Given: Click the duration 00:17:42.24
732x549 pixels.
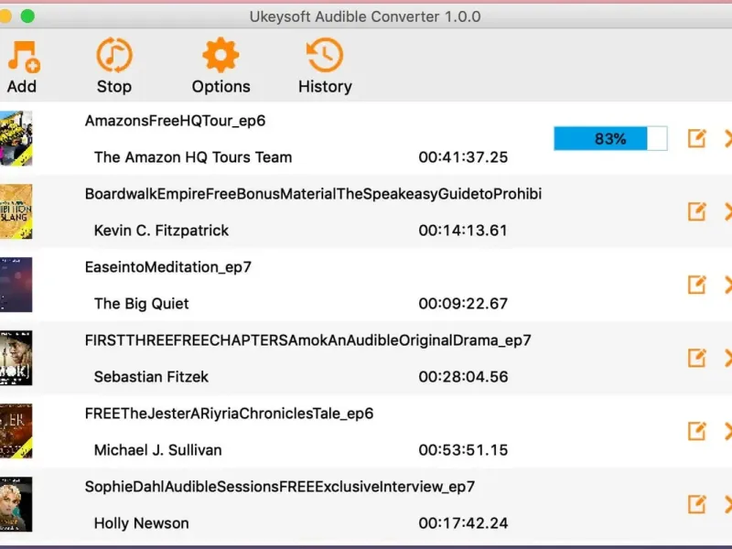Looking at the screenshot, I should [463, 523].
